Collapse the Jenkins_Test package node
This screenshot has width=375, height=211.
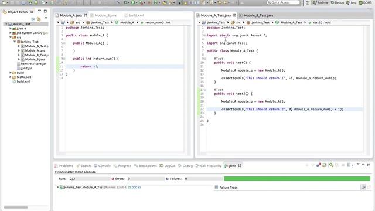(x=15, y=42)
